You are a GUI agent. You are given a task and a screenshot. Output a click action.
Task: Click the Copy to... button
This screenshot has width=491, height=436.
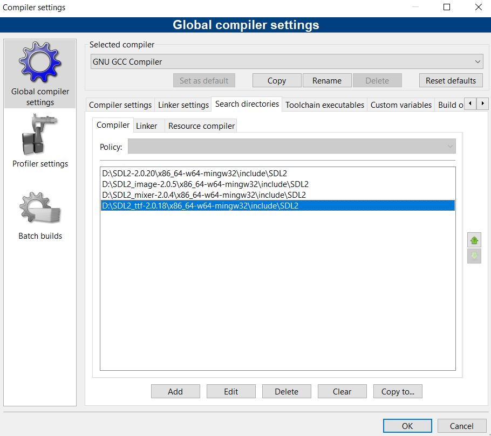(x=398, y=391)
